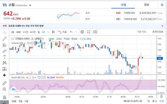The height and width of the screenshot is (104, 167).
Task: Redo the chart action
Action: [x=76, y=32]
